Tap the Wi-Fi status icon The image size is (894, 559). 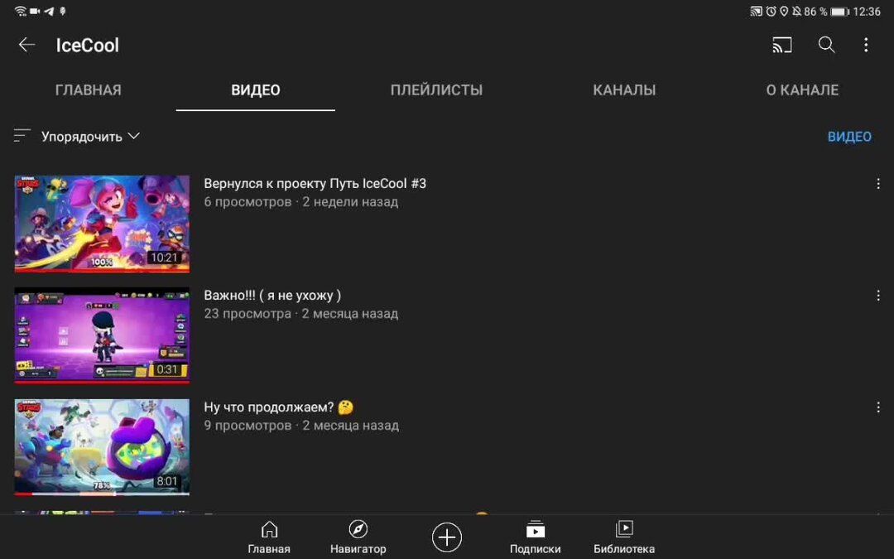21,11
